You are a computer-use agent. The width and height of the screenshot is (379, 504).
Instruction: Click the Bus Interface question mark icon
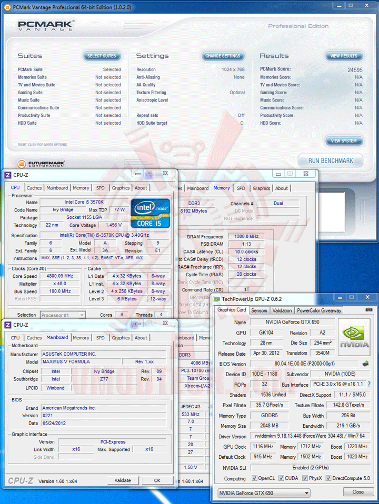[x=369, y=384]
